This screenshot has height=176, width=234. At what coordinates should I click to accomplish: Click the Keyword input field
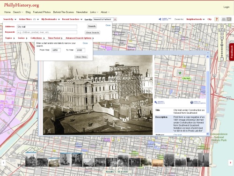point(47,32)
